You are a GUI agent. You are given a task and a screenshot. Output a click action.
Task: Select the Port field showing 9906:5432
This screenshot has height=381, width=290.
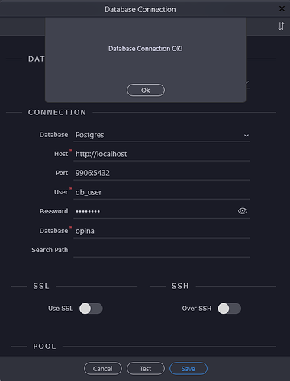pyautogui.click(x=162, y=173)
